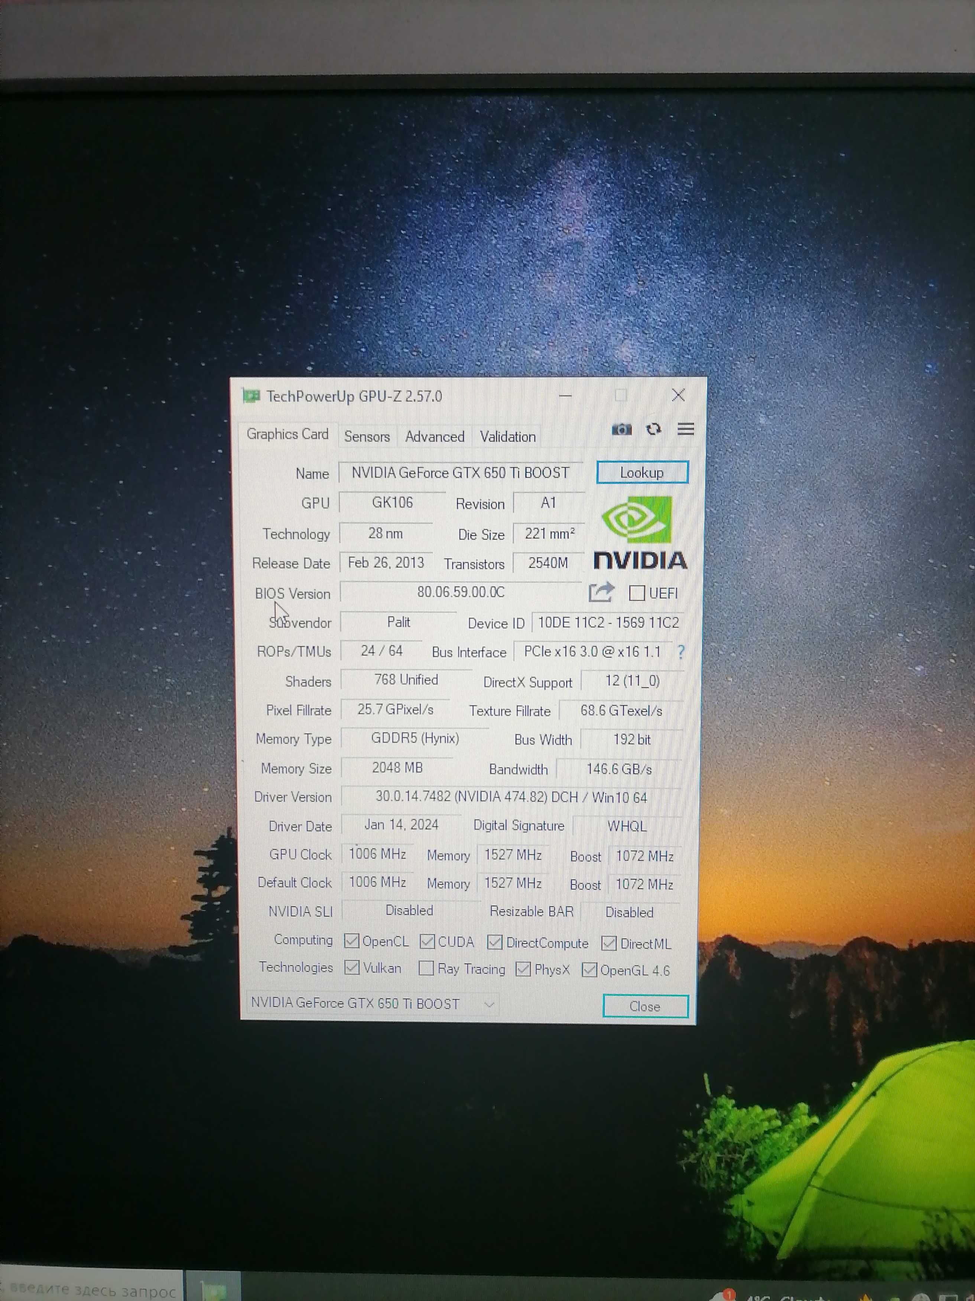Switch to the Graphics Card tab
Viewport: 975px width, 1301px height.
[287, 434]
